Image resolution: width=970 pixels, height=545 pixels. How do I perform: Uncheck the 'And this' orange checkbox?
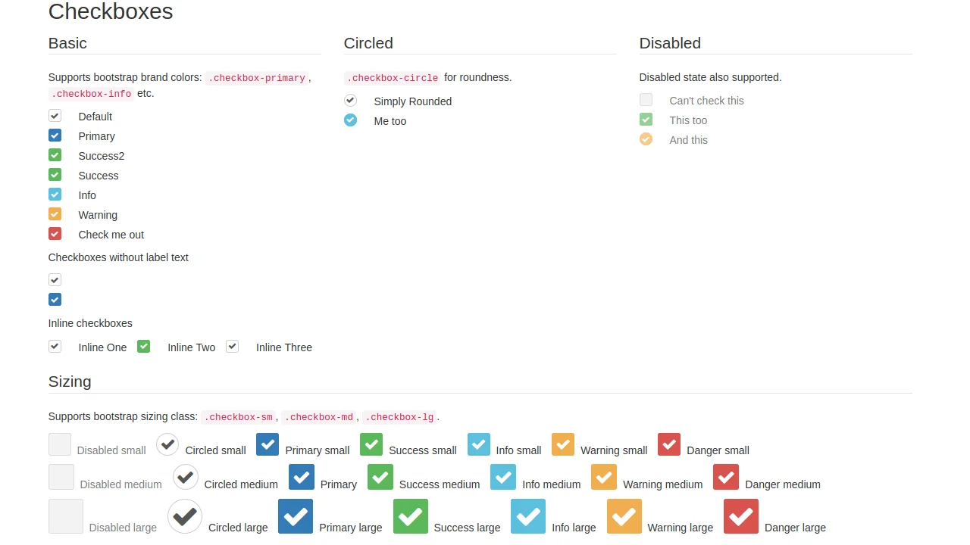click(x=646, y=139)
